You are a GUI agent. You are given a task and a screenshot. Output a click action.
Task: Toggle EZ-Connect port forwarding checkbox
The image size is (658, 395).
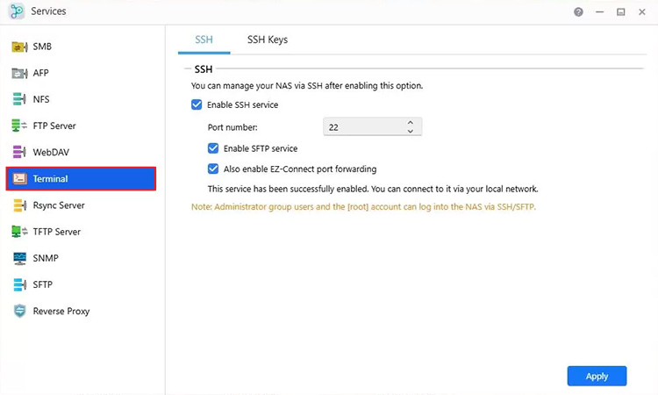[x=213, y=169]
